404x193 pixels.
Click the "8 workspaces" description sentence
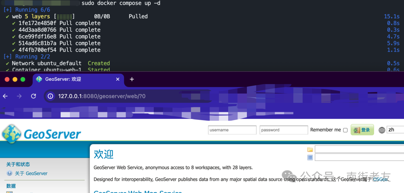click(173, 168)
